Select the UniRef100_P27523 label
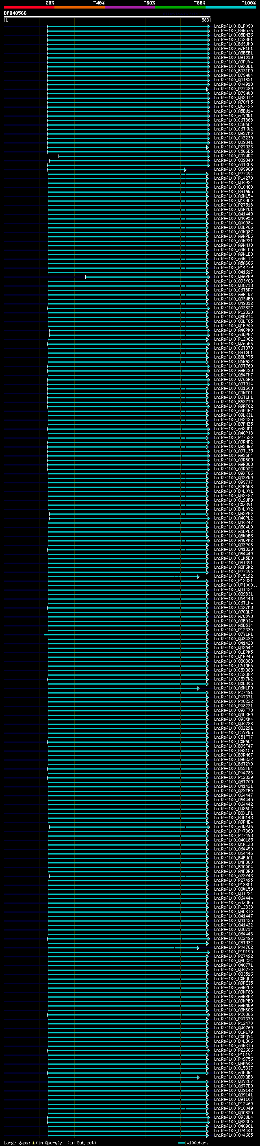The height and width of the screenshot is (1146, 260). tap(233, 147)
